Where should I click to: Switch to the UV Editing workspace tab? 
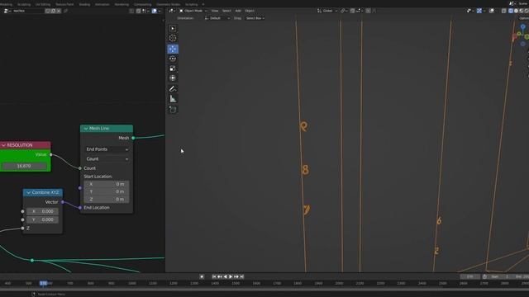pyautogui.click(x=43, y=4)
